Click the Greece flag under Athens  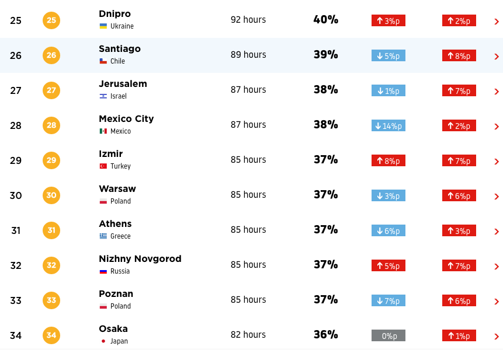pyautogui.click(x=103, y=236)
